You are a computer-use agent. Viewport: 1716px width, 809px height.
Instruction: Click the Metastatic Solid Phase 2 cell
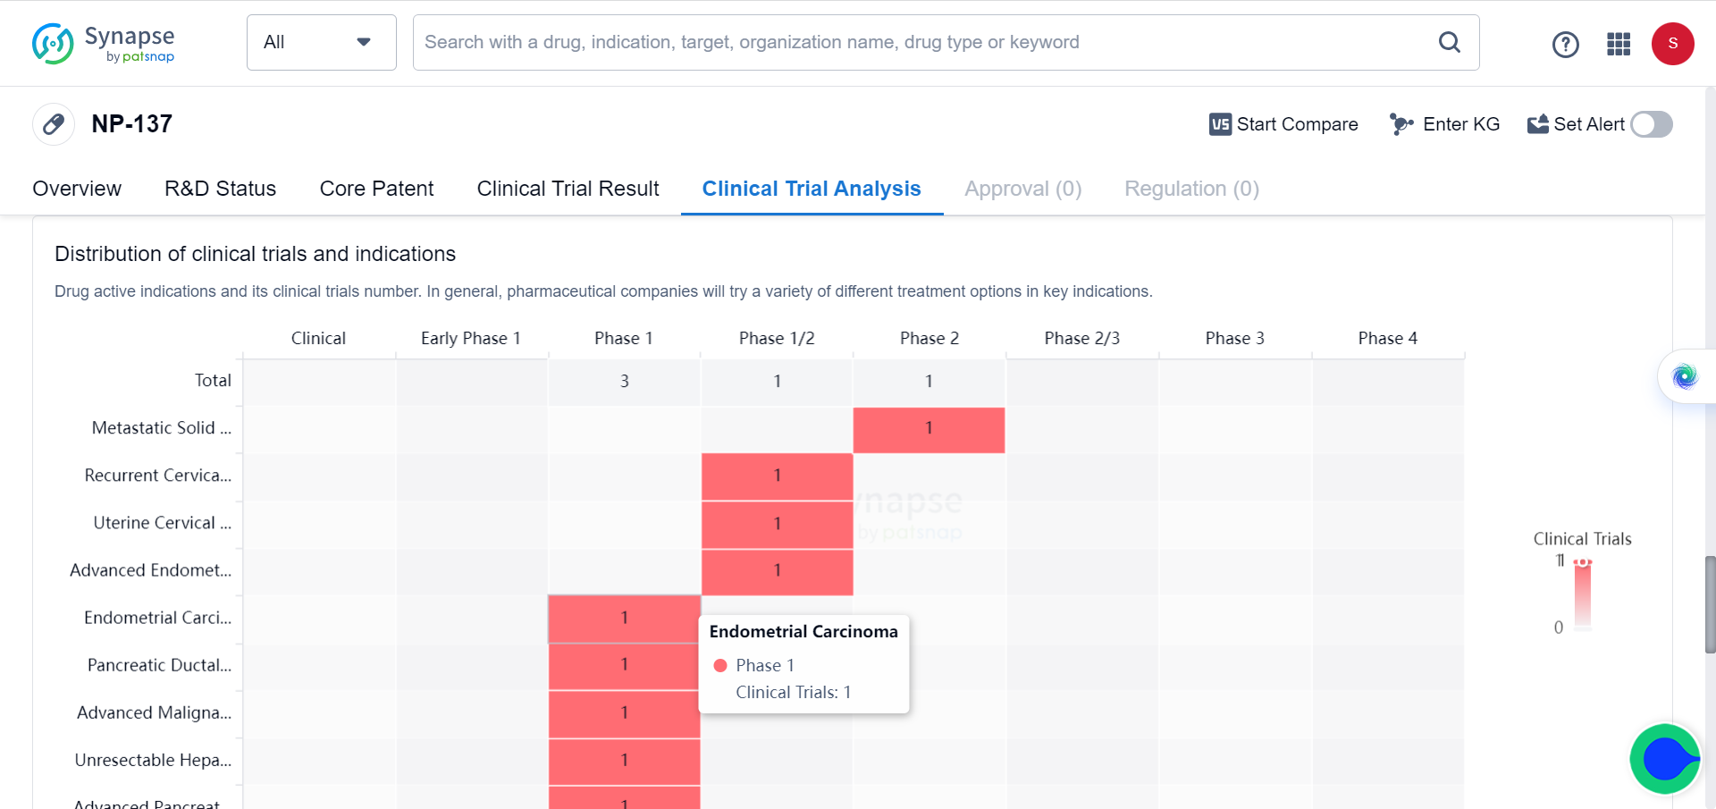pyautogui.click(x=929, y=429)
